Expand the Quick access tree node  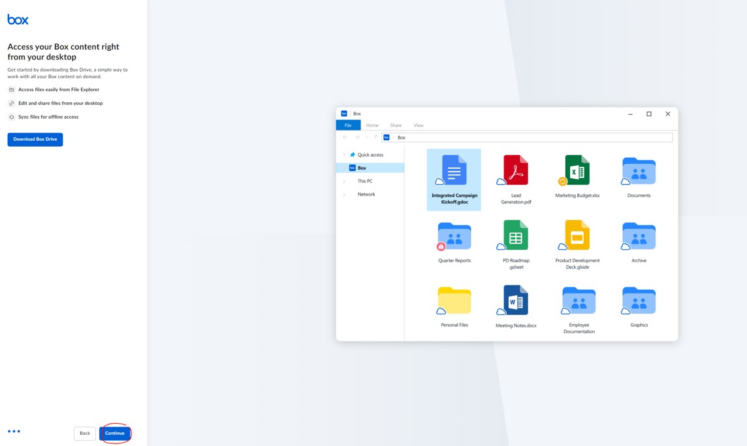click(344, 155)
